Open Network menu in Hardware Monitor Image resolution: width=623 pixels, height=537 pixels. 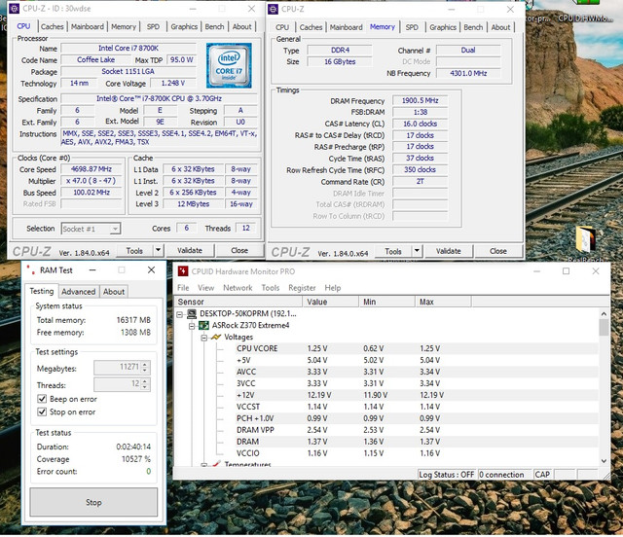[x=238, y=288]
